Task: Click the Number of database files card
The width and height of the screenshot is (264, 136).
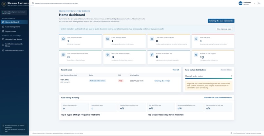Action: [169, 57]
